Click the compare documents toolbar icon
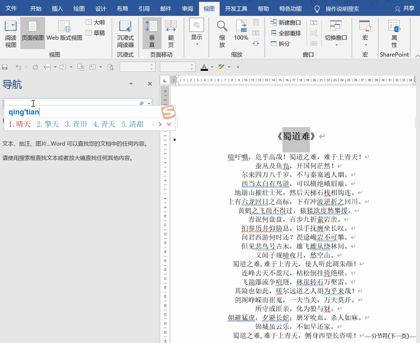420x343 pixels. [x=81, y=67]
